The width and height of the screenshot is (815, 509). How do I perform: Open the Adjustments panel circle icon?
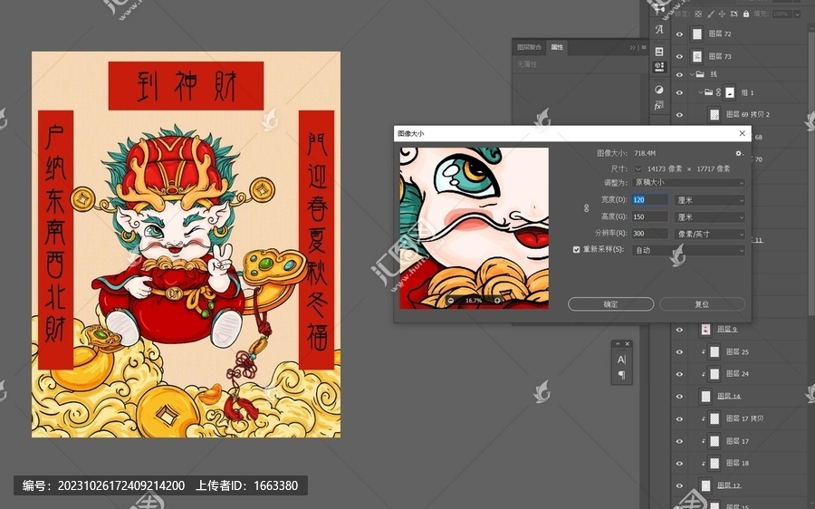[x=659, y=90]
